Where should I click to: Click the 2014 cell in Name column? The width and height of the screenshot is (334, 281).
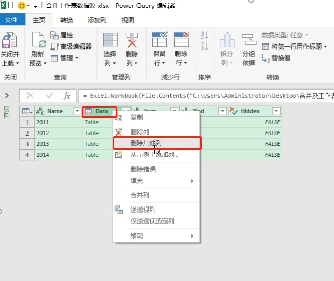pyautogui.click(x=59, y=155)
